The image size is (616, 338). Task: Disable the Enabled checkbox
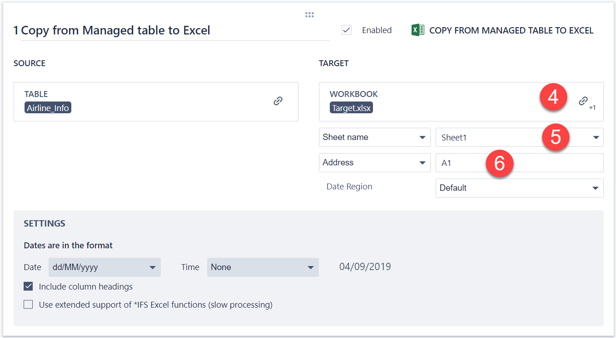coord(347,30)
